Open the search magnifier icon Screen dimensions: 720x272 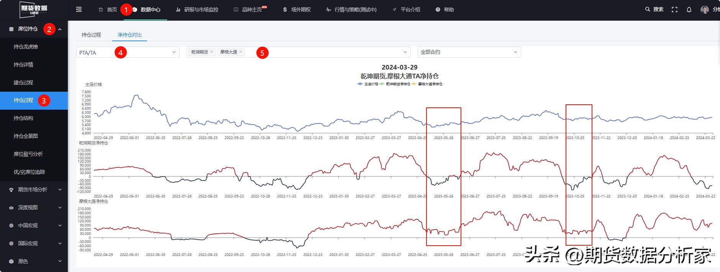648,9
